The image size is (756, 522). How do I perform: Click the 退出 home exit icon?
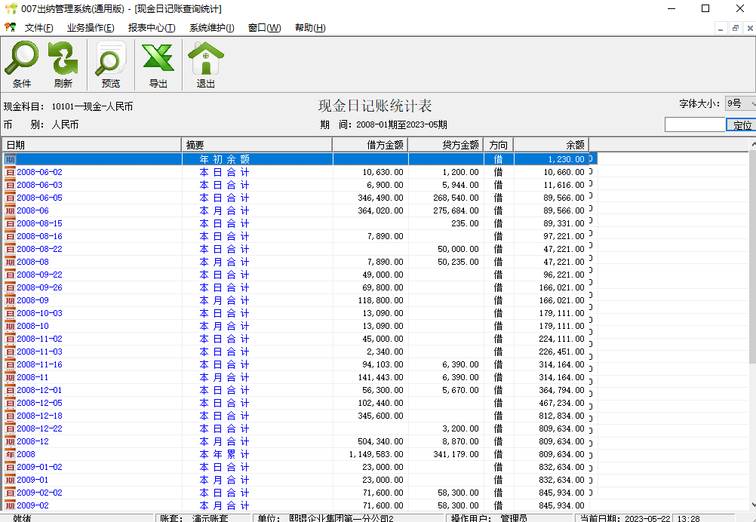(x=206, y=64)
